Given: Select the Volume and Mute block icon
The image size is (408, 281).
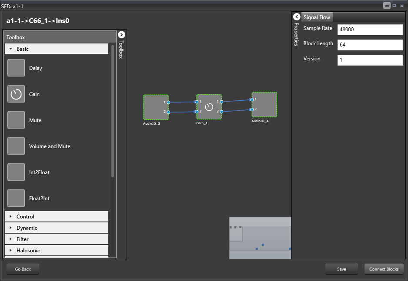Looking at the screenshot, I should (16, 146).
